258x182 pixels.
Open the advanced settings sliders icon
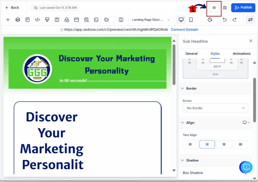point(250,19)
